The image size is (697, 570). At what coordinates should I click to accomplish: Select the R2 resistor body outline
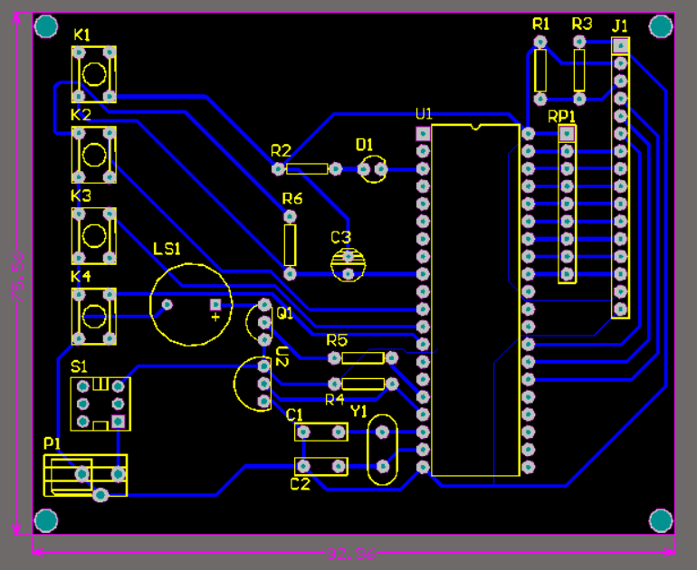point(307,169)
